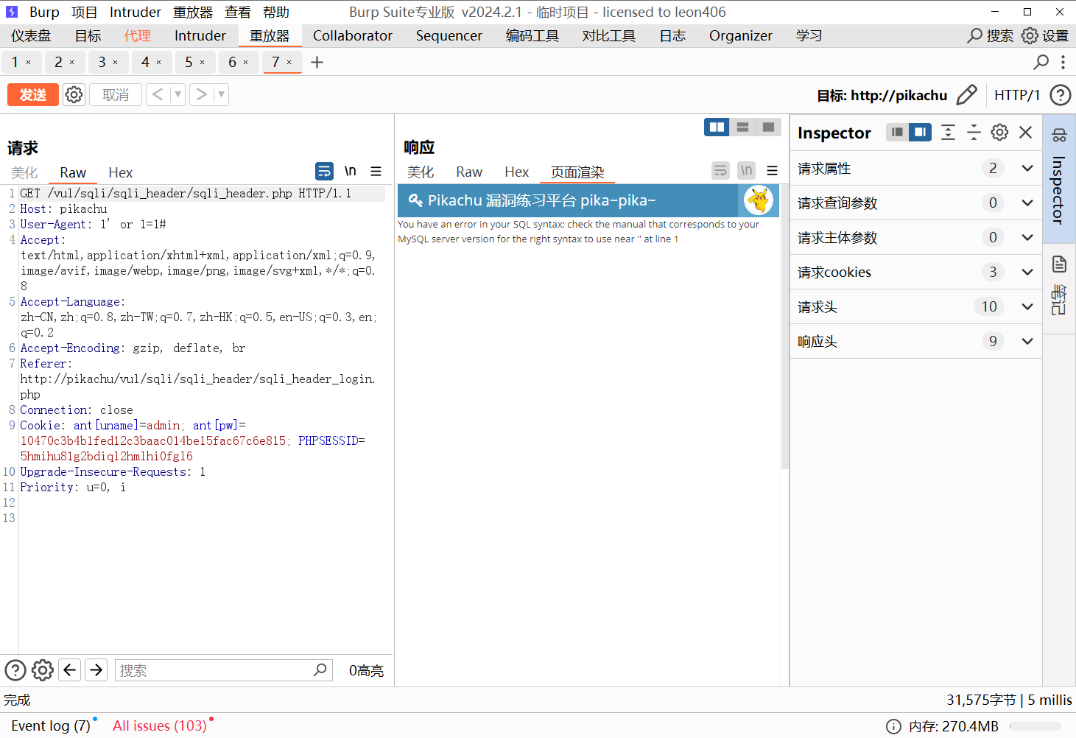
Task: Dock Inspector layout left option
Action: pyautogui.click(x=897, y=132)
